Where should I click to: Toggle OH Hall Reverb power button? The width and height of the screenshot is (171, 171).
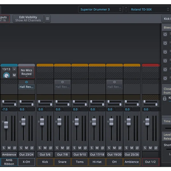click(x=114, y=82)
